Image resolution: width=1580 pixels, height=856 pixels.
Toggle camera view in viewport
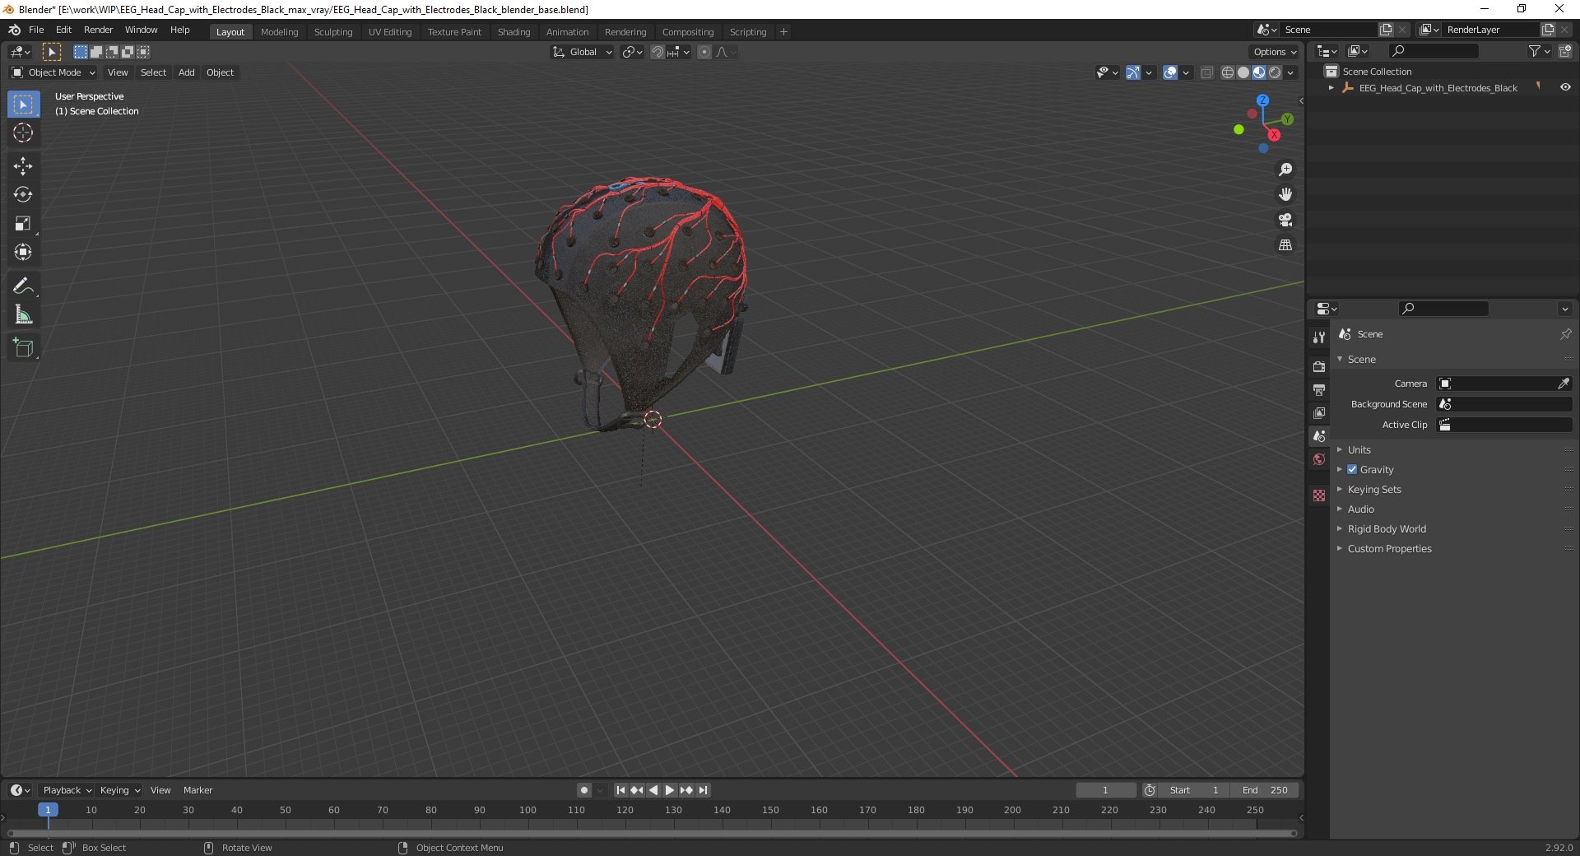click(x=1285, y=220)
